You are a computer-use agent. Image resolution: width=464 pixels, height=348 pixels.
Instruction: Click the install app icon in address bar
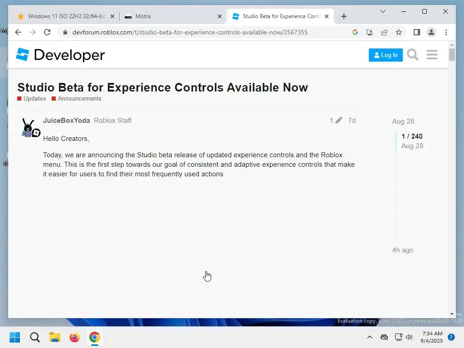click(x=370, y=32)
